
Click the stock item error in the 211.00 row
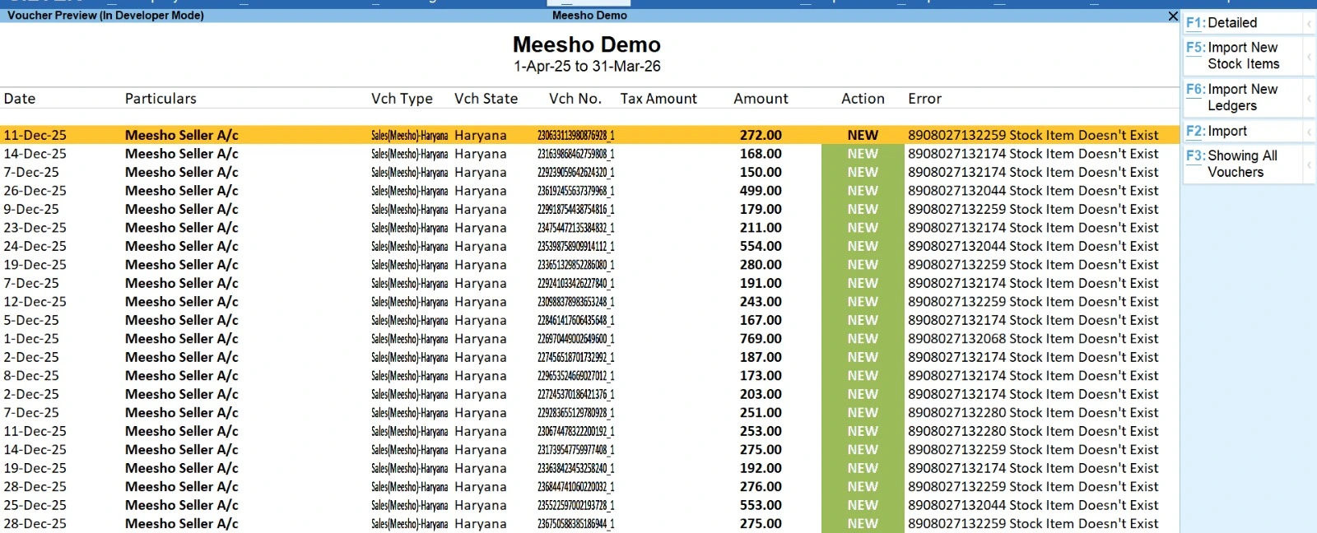[1033, 228]
